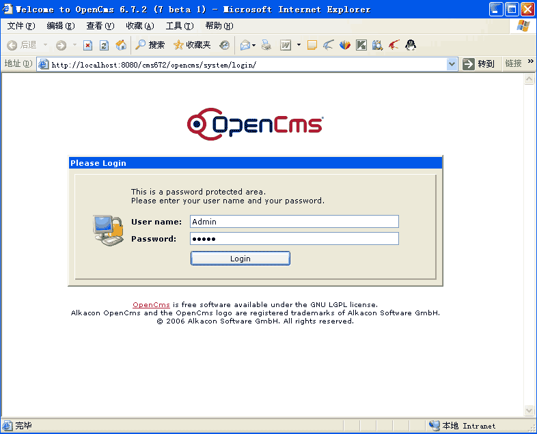
Task: Click the 链接 (Links) toolbar label
Action: pyautogui.click(x=513, y=63)
